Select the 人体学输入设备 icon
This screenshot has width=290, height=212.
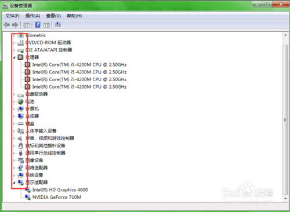click(20, 131)
